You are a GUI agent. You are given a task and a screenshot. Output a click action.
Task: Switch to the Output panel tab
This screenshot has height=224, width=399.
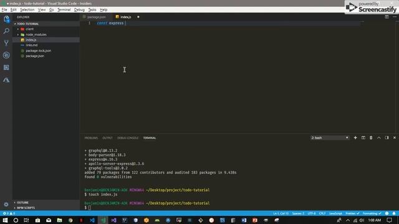point(107,138)
